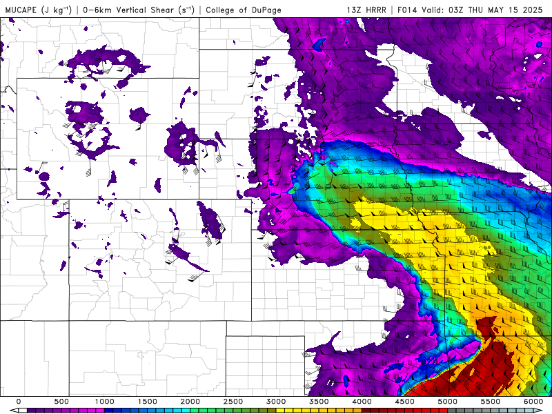Pick the white swatch at the color bar start
Viewport: 552px width, 414px height.
click(23, 411)
